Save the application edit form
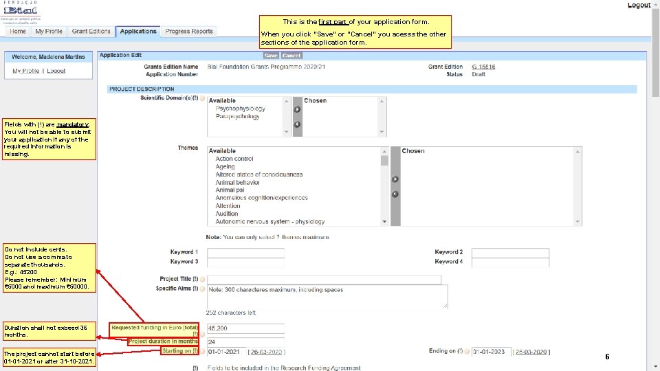Screen dimensions: 660x371 (x=271, y=56)
